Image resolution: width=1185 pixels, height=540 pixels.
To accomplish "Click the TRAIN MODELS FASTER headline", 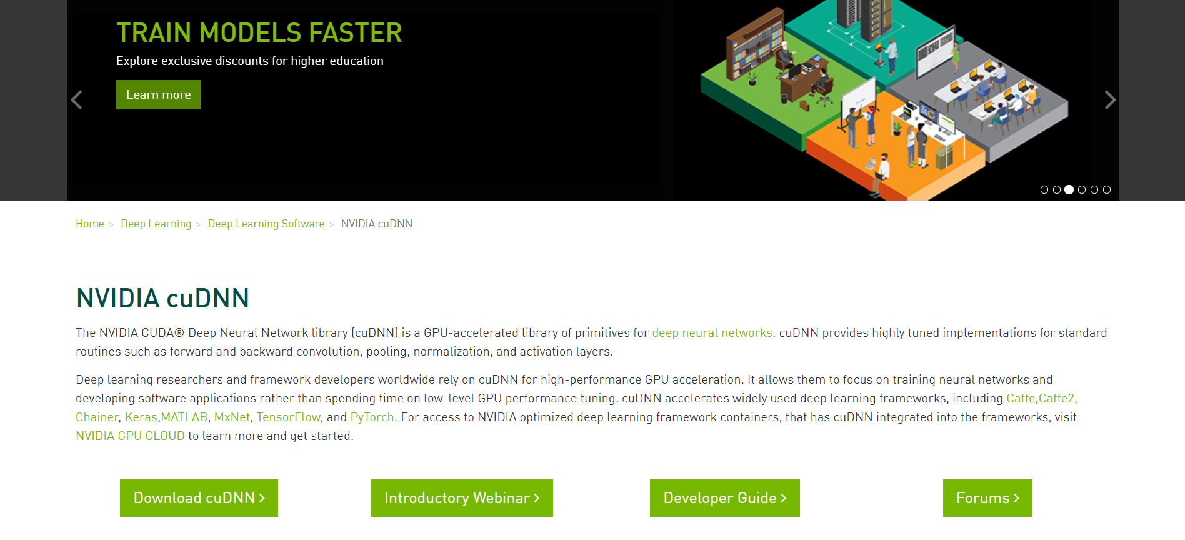I will (x=259, y=32).
